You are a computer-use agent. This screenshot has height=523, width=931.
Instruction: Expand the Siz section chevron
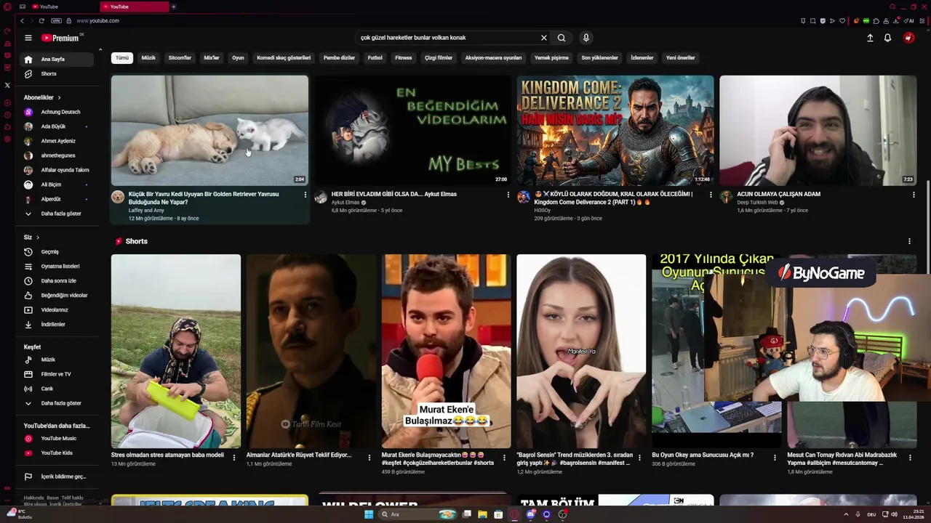[x=38, y=238]
